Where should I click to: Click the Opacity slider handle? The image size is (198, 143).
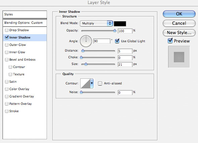click(x=115, y=30)
